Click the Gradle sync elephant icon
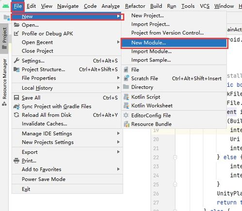The image size is (242, 211). pos(16,106)
